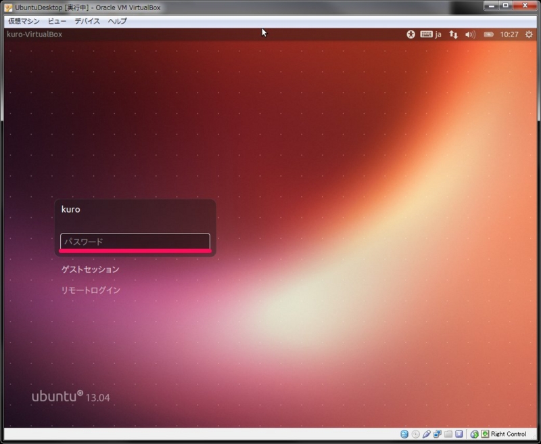
Task: Open the sound volume indicator
Action: (470, 35)
